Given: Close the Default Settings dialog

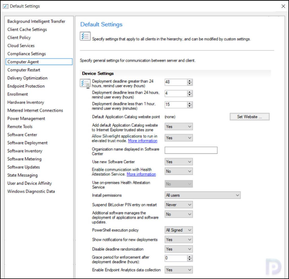Looking at the screenshot, I should [x=283, y=6].
